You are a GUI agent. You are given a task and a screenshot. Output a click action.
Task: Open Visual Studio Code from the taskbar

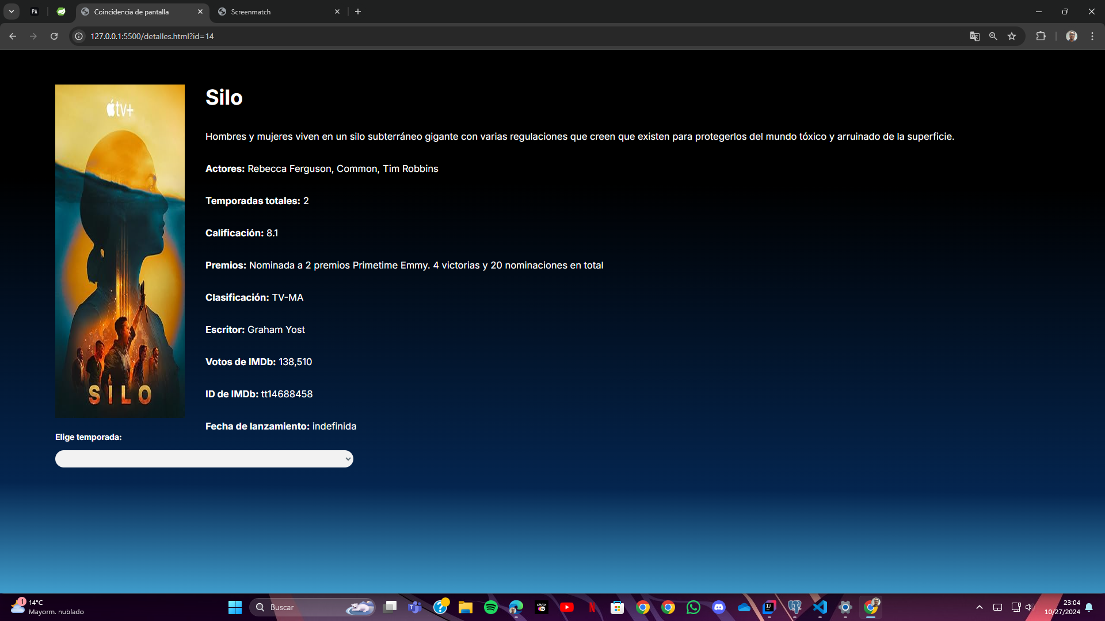[820, 607]
